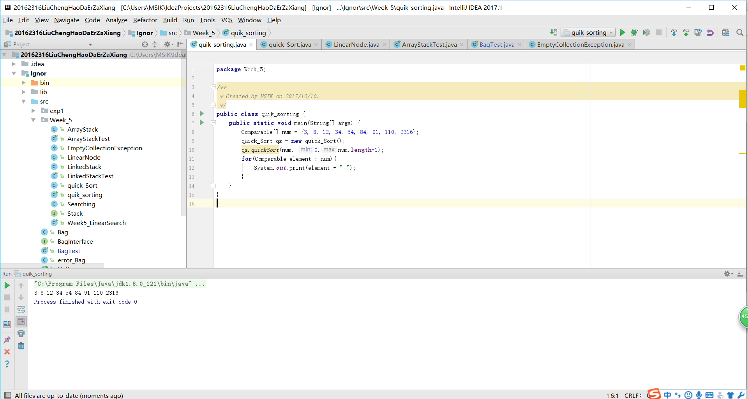Screen dimensions: 748x399
Task: Open the Refactor menu
Action: pos(145,20)
